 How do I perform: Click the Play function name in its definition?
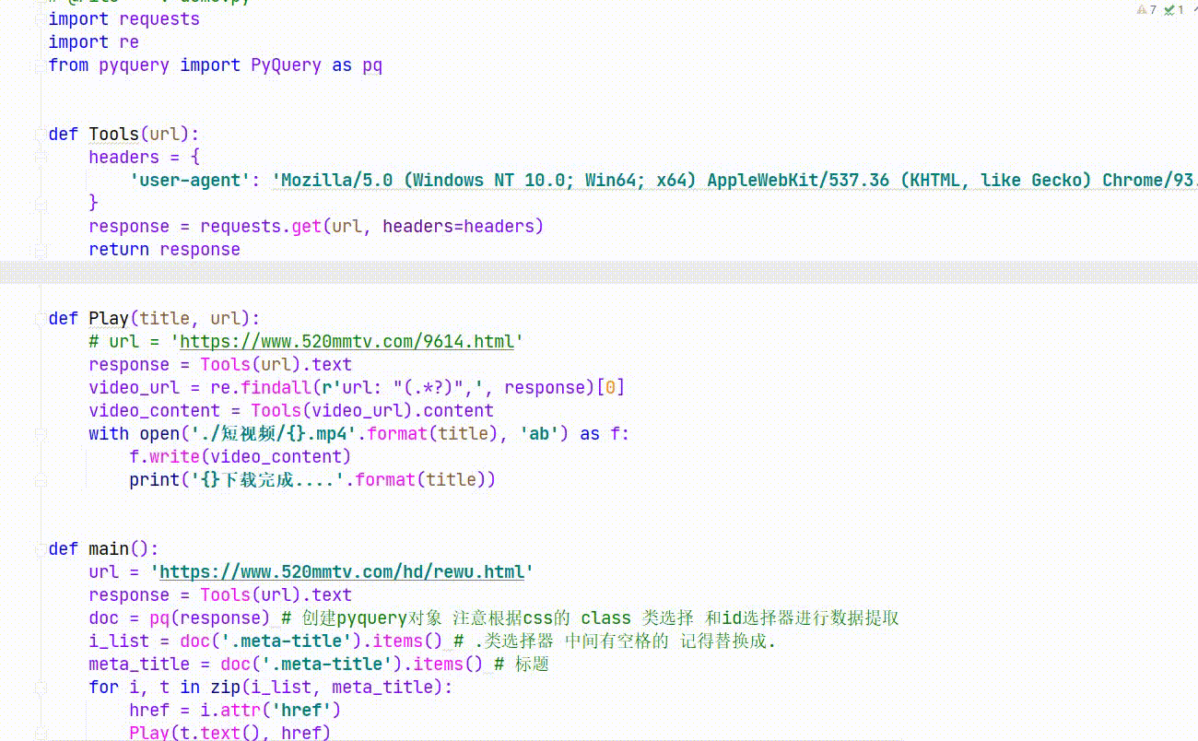click(109, 319)
